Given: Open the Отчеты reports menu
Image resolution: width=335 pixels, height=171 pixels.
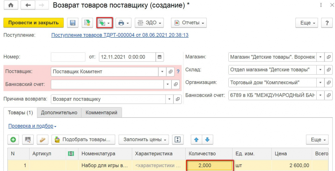Looking at the screenshot, I should 189,23.
